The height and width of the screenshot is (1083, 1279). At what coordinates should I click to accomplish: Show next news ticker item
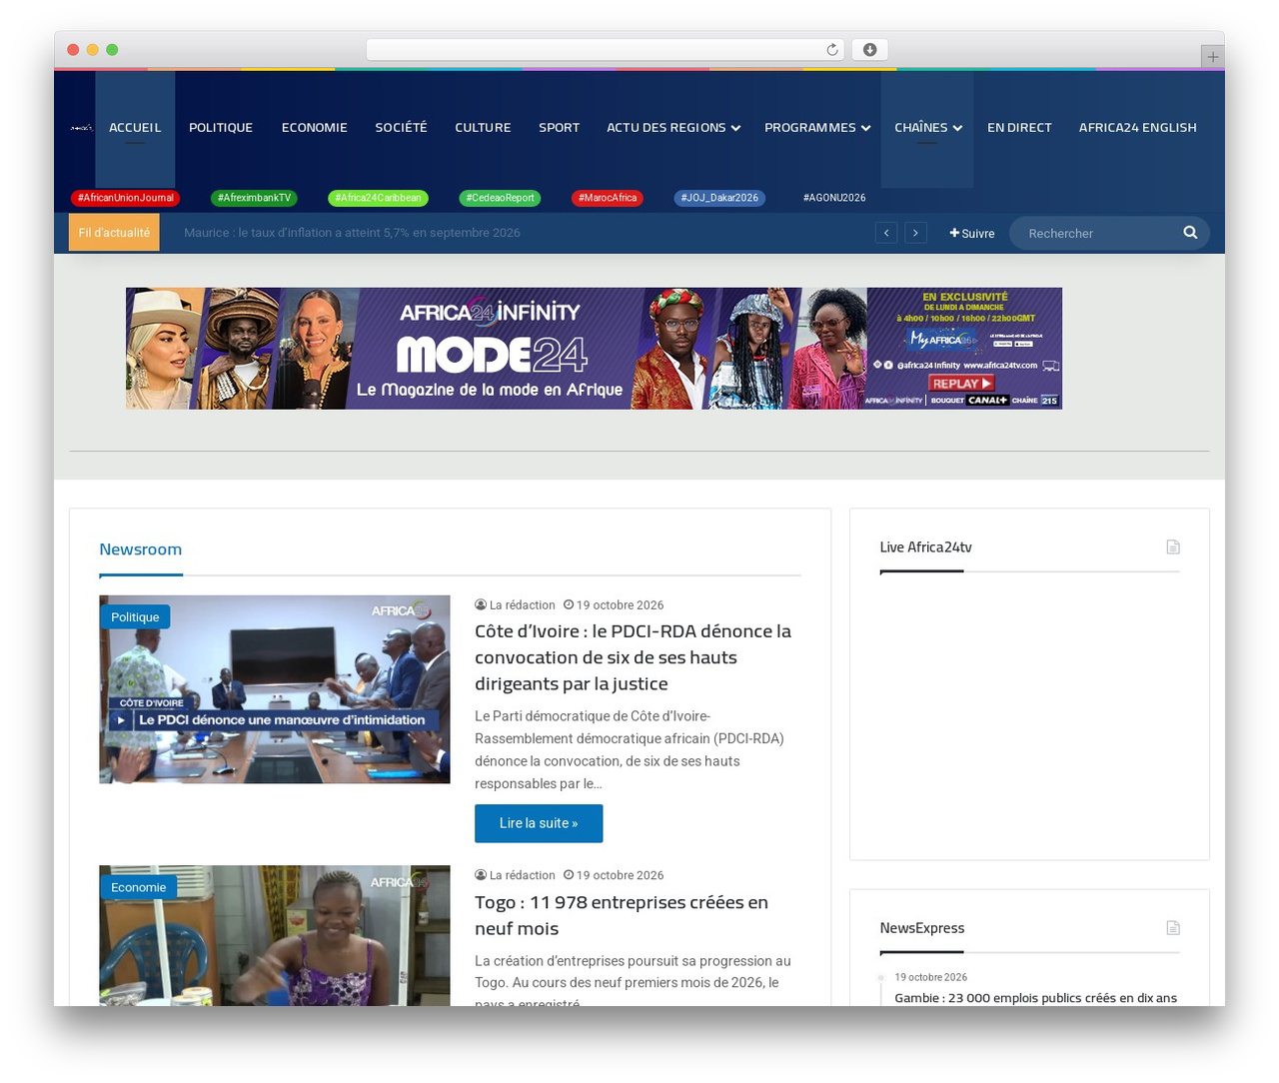pos(915,233)
